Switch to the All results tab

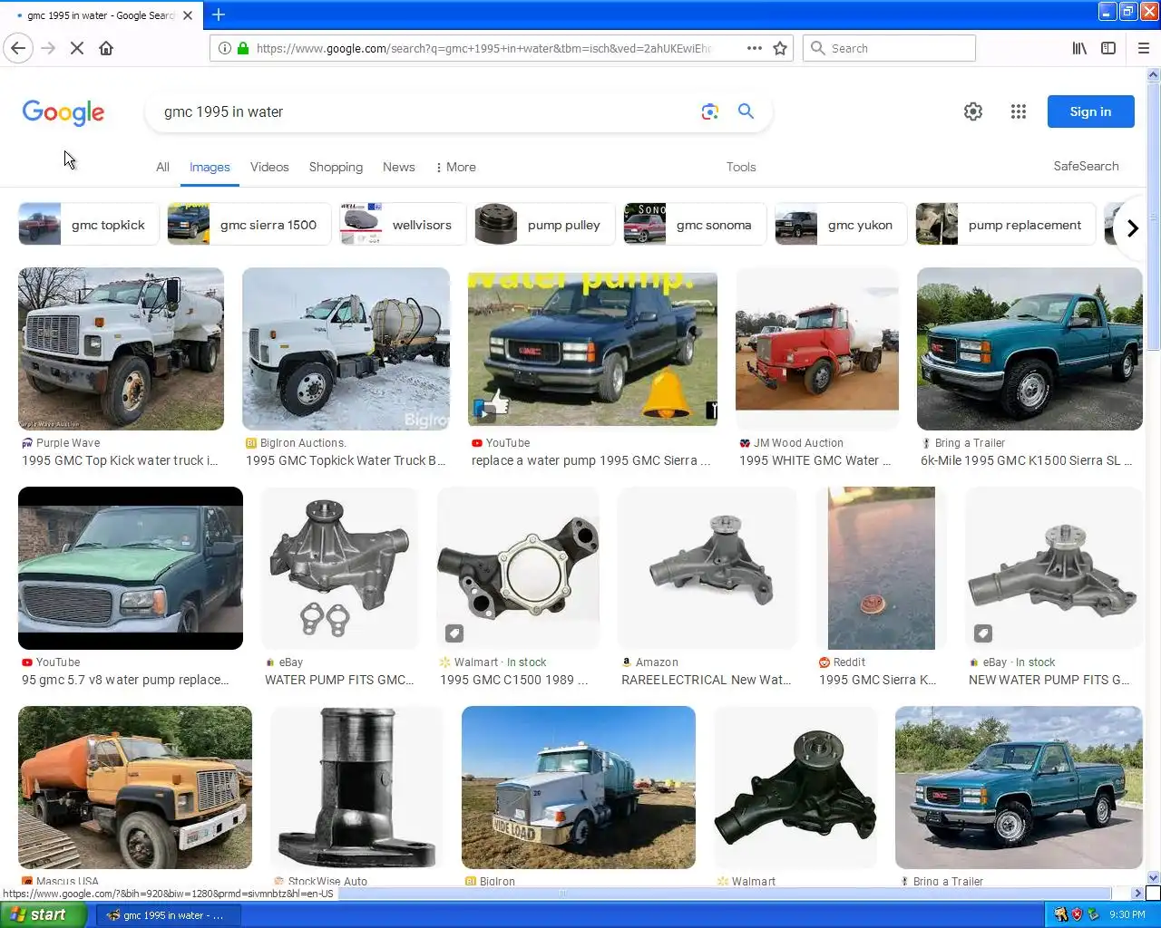162,167
